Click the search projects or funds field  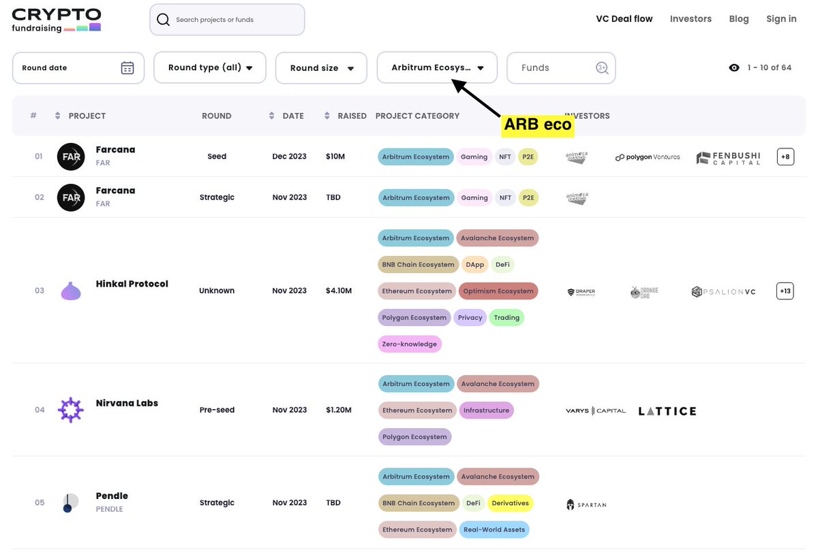pyautogui.click(x=227, y=20)
